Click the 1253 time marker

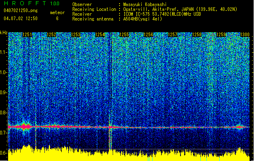click(76, 35)
